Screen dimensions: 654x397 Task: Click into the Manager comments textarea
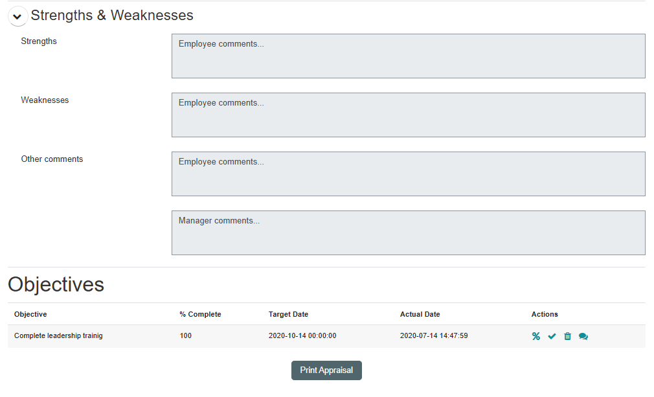(408, 233)
